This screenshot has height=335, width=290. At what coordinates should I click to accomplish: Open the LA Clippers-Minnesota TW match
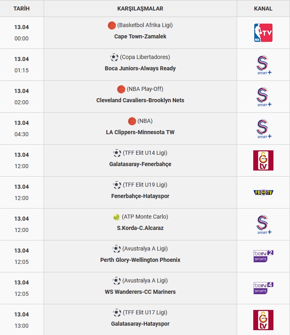140,132
